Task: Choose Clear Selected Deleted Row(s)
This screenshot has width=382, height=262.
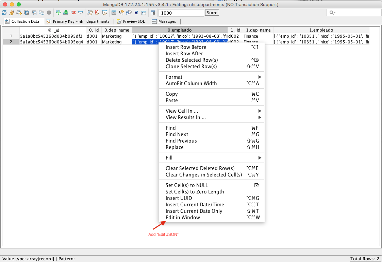Action: pyautogui.click(x=212, y=168)
